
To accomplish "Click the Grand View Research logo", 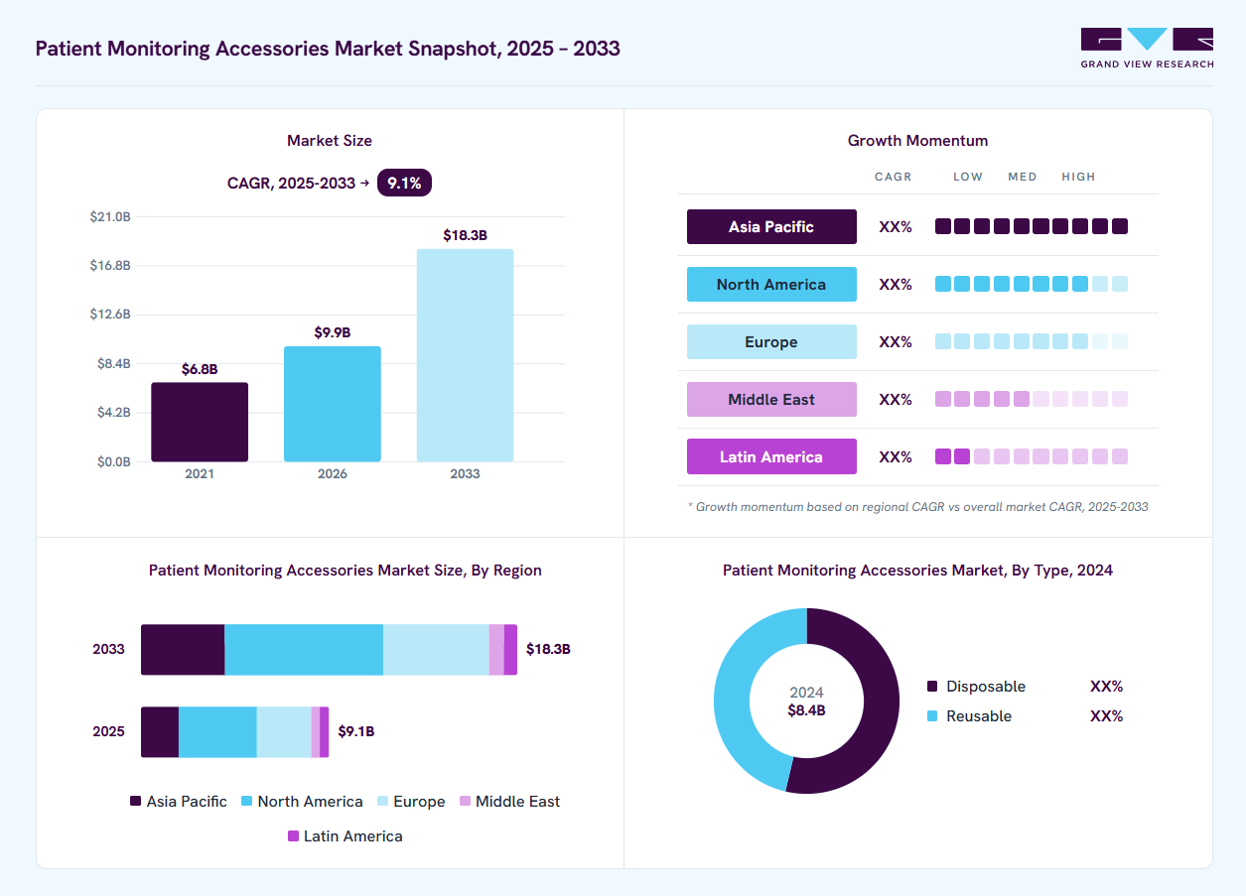I will point(1147,48).
